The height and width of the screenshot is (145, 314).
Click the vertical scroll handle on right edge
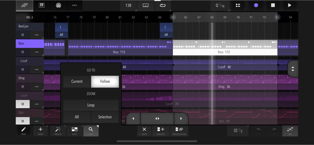coord(293,69)
